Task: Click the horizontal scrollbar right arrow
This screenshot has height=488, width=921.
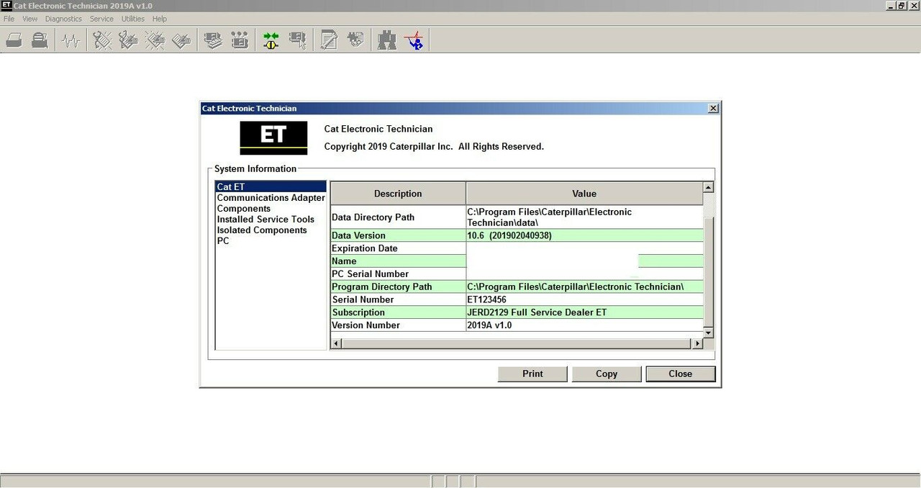Action: [697, 344]
